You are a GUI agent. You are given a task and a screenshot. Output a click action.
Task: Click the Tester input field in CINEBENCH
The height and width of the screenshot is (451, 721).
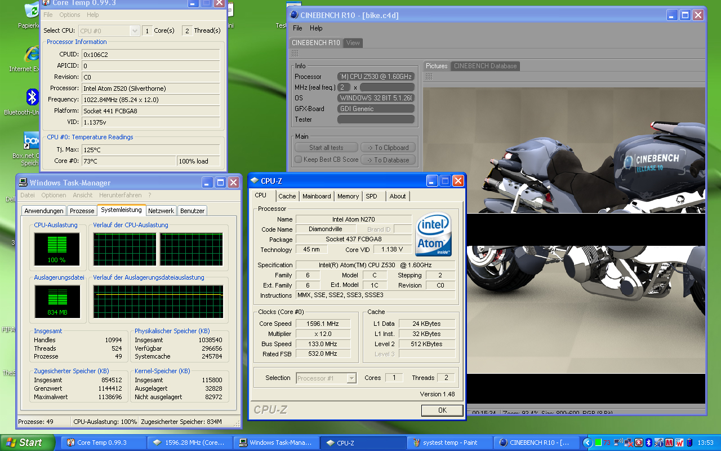pos(376,120)
